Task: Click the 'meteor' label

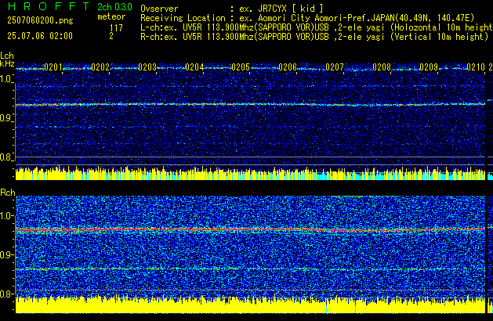Action: click(x=111, y=16)
